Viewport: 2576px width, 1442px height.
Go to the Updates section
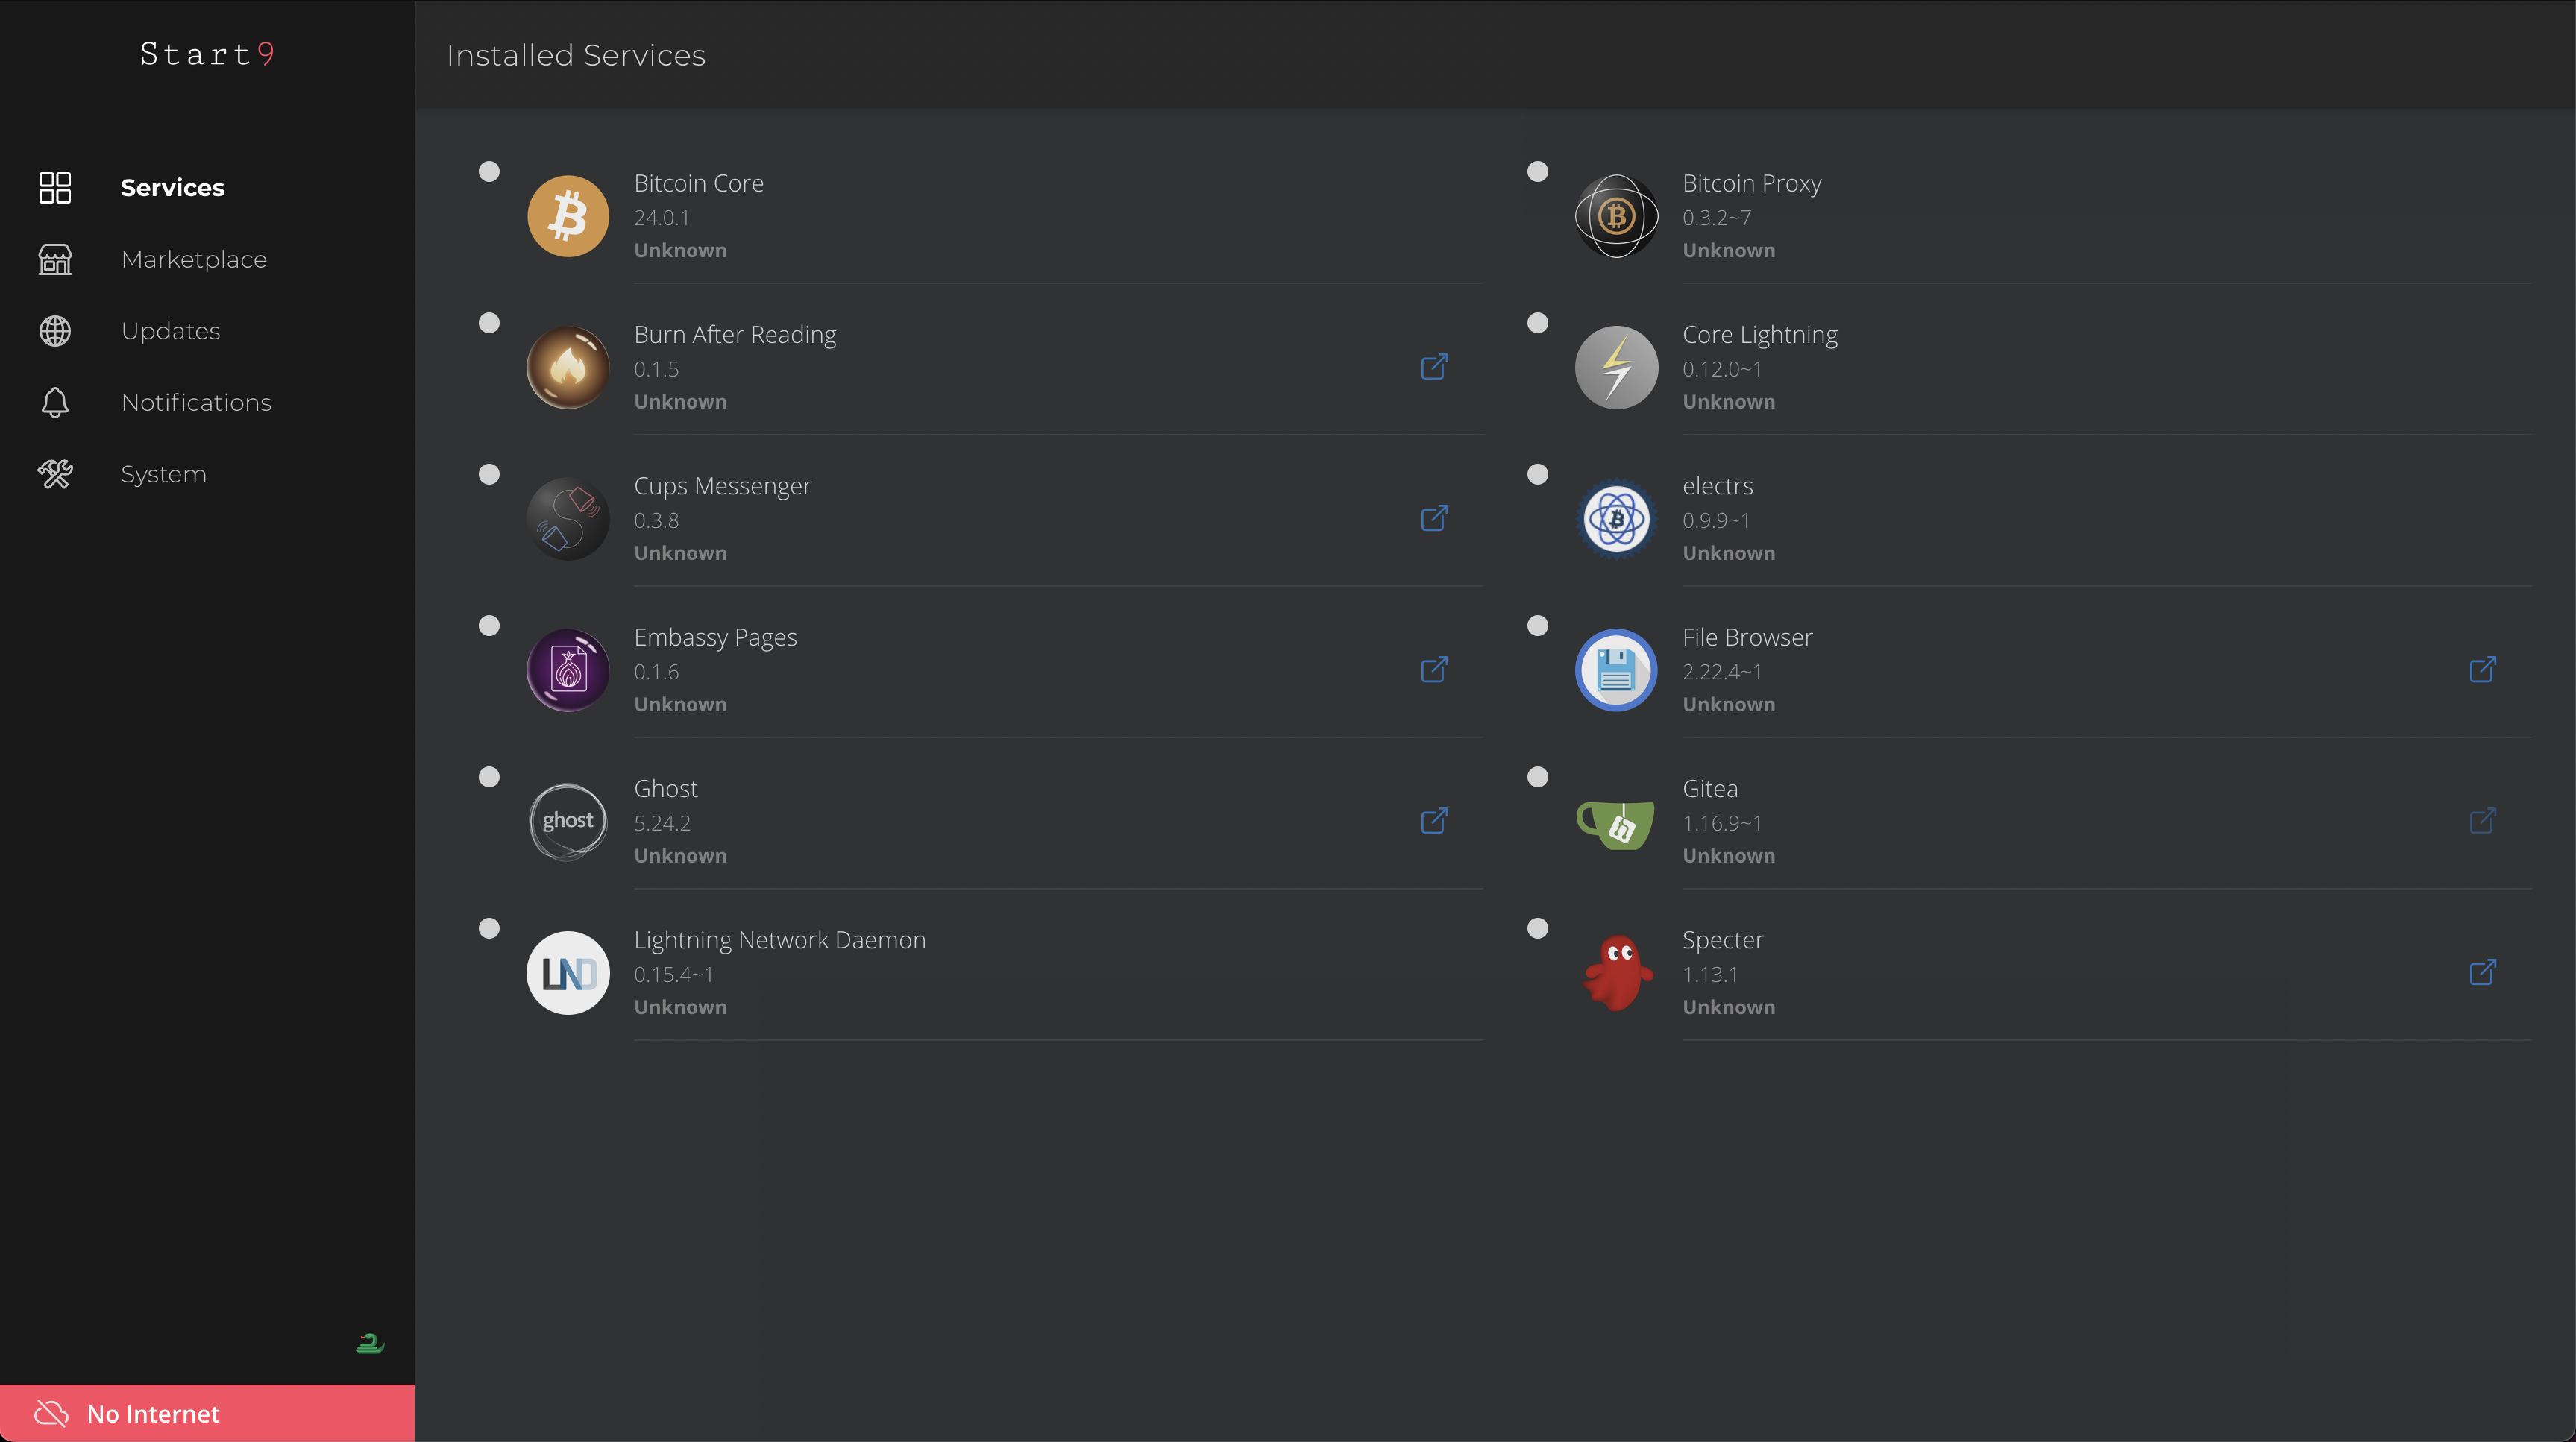(170, 331)
